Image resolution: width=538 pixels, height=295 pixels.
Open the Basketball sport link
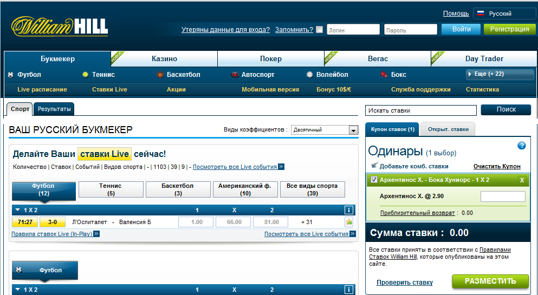coord(178,75)
